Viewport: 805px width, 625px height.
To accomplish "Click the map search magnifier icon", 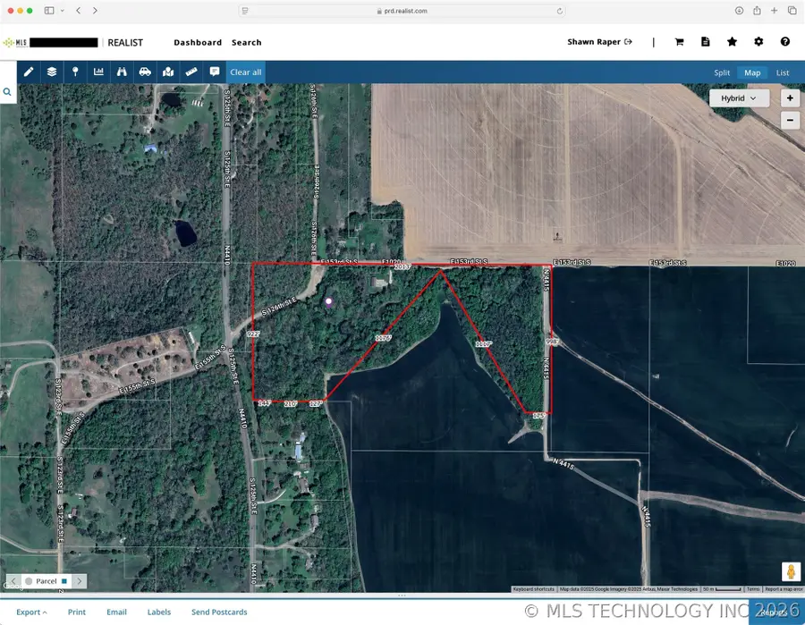I will 7,92.
